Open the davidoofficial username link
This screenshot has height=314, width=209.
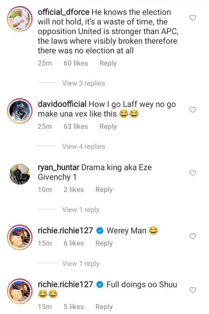(x=63, y=104)
